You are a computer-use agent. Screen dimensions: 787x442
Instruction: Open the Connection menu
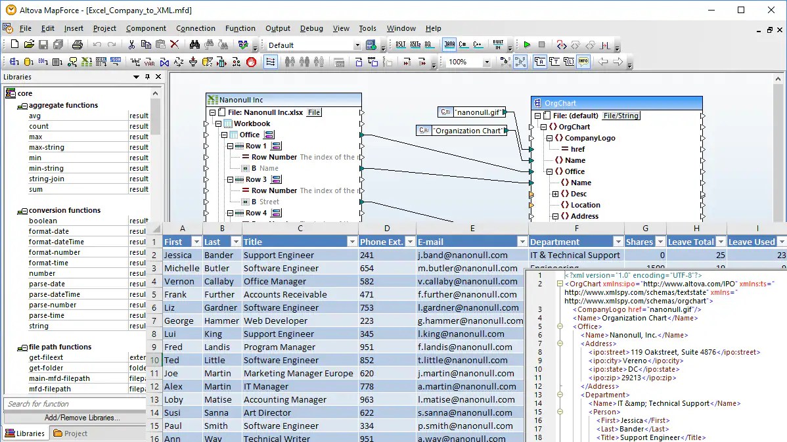[196, 28]
